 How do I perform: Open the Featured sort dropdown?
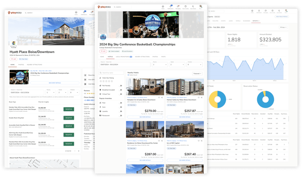[x=197, y=74]
